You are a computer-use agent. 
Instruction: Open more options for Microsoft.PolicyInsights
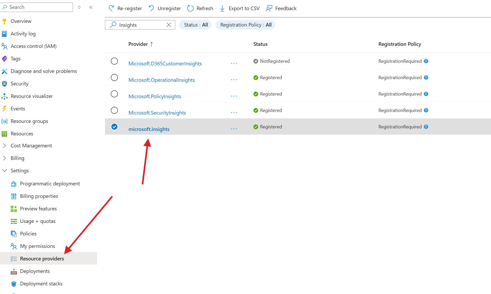234,96
